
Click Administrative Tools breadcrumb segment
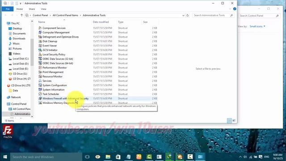click(94, 15)
